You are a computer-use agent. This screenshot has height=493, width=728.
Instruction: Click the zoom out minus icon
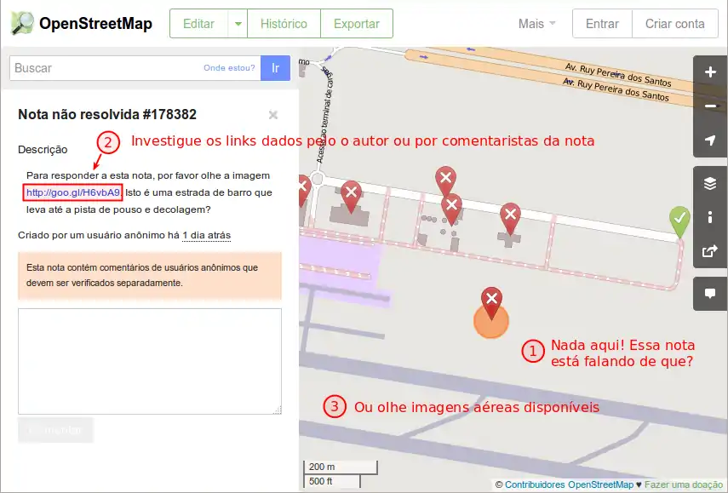pos(710,106)
